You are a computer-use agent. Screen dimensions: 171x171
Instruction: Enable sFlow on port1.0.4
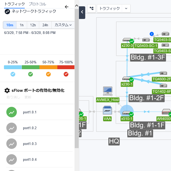[12, 159]
